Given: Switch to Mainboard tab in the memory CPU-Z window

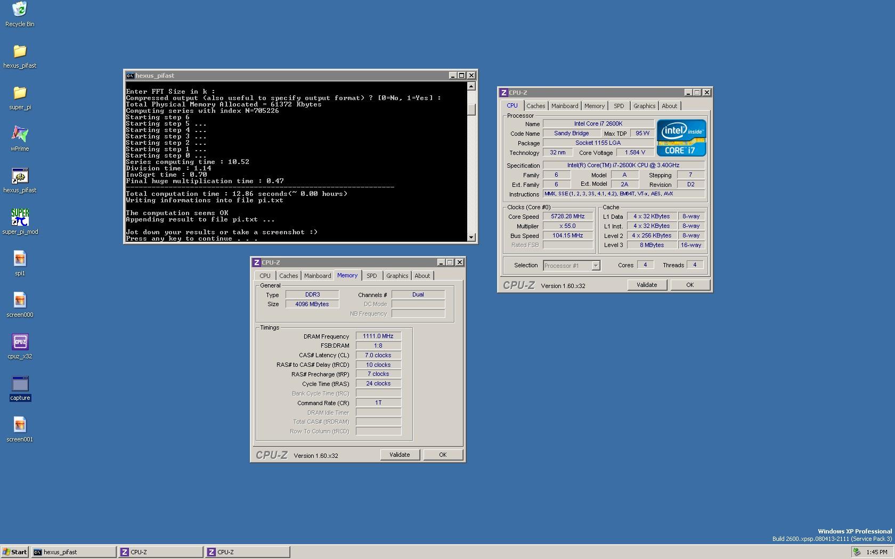Looking at the screenshot, I should coord(318,276).
